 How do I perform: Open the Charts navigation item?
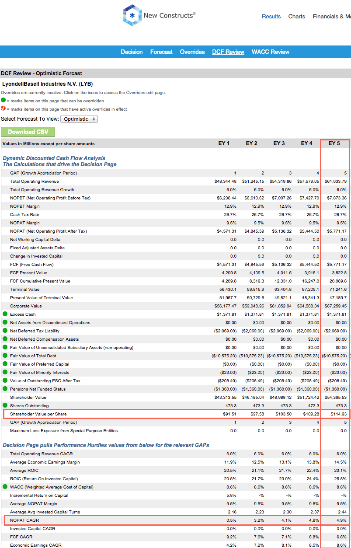296,17
